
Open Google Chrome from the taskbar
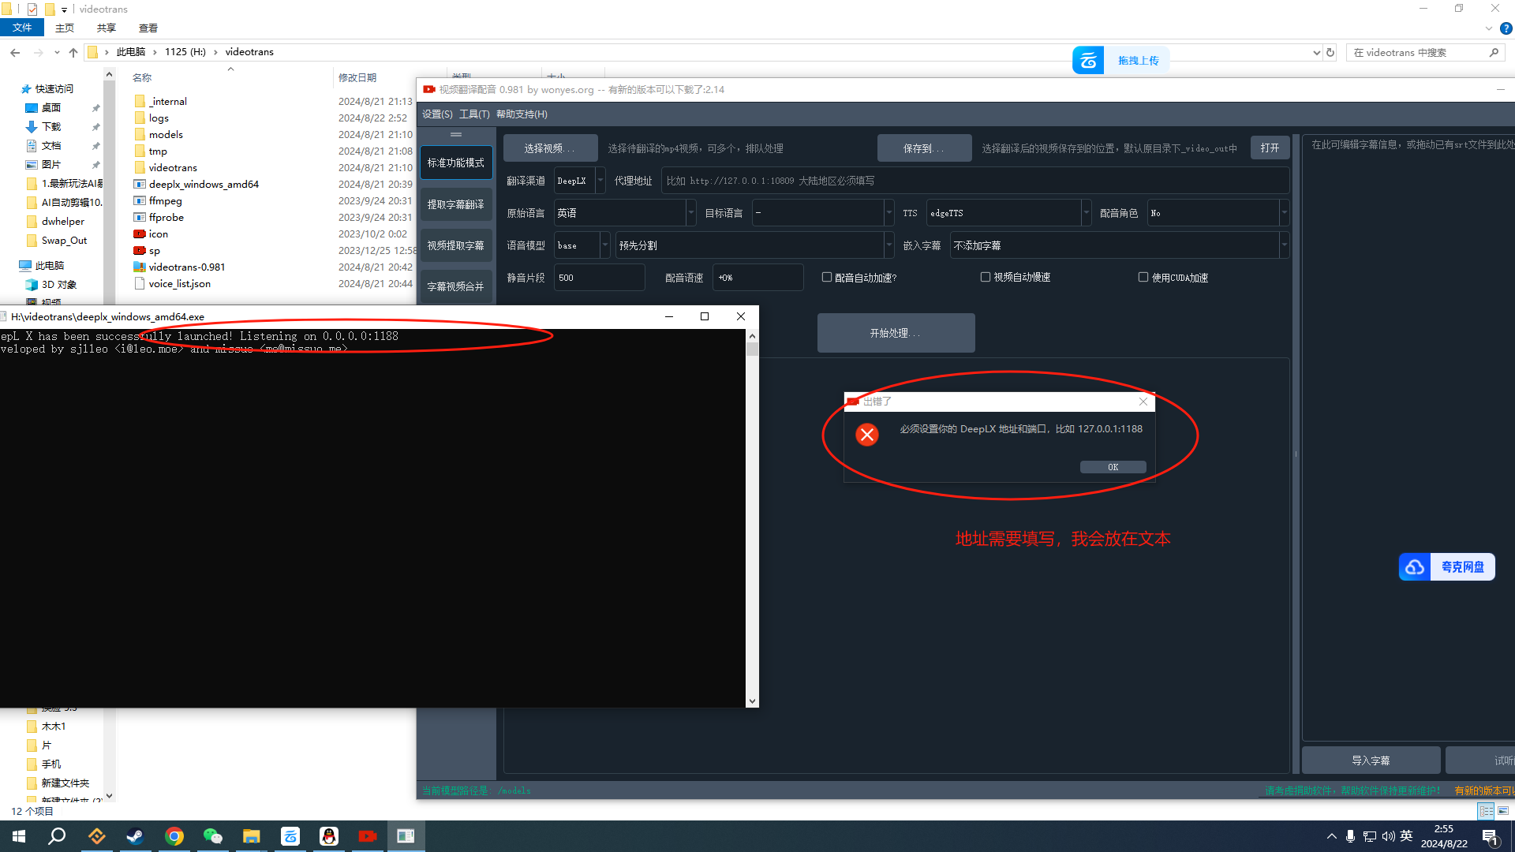click(x=174, y=836)
